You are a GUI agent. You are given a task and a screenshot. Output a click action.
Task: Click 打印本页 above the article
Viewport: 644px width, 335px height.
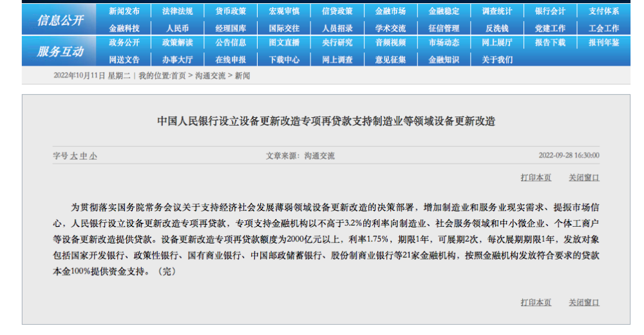coord(536,178)
